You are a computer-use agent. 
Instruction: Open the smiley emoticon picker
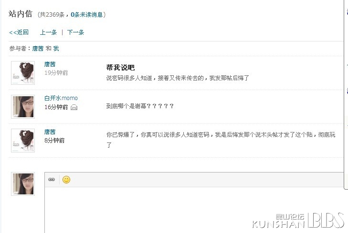click(66, 180)
